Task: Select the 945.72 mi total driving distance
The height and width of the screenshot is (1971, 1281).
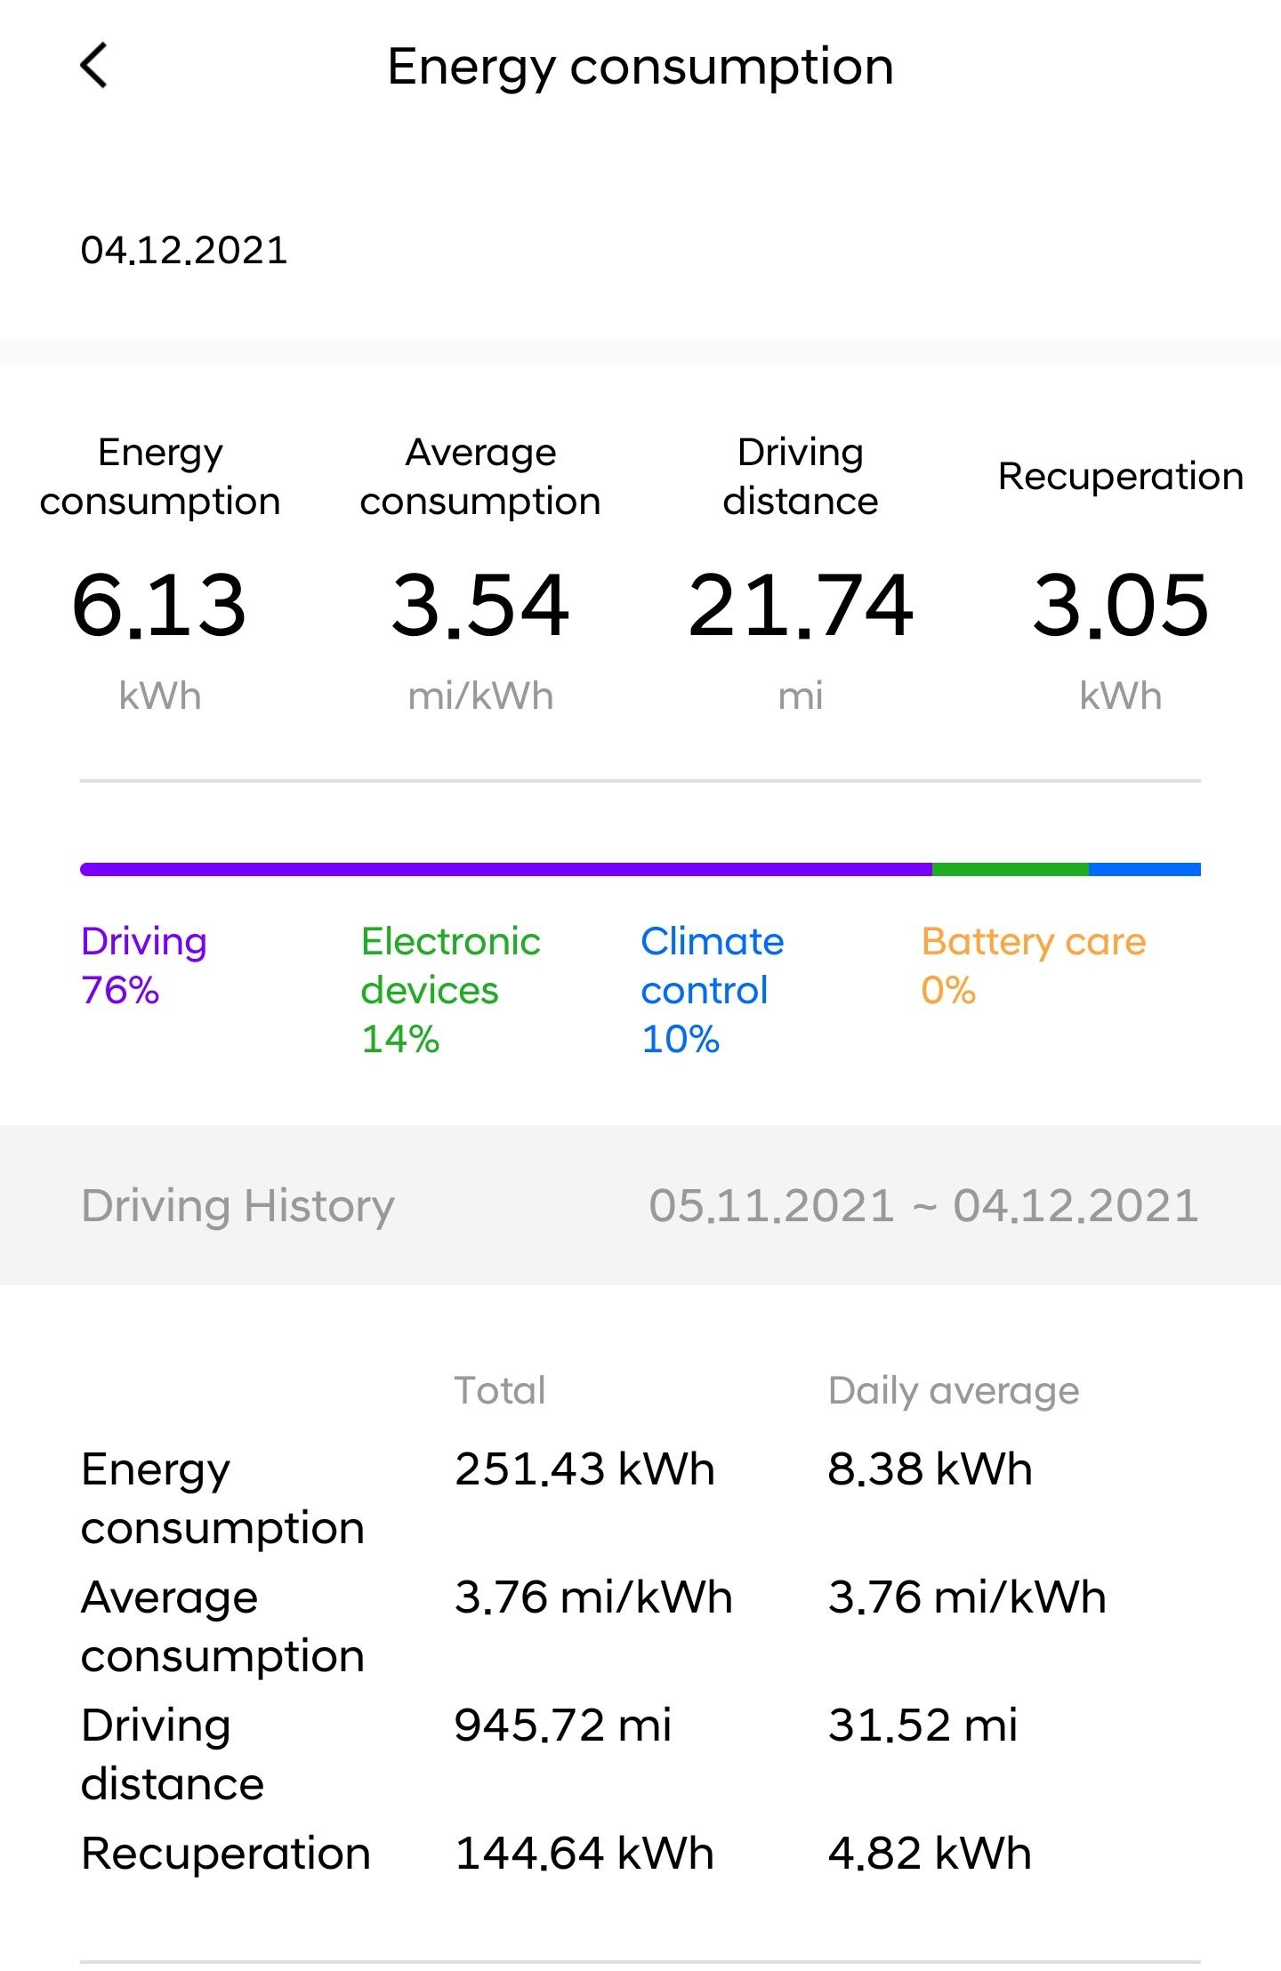Action: tap(562, 1725)
